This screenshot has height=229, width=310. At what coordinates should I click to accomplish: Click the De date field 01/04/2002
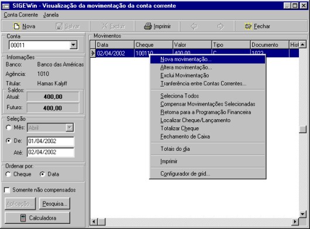click(x=51, y=141)
